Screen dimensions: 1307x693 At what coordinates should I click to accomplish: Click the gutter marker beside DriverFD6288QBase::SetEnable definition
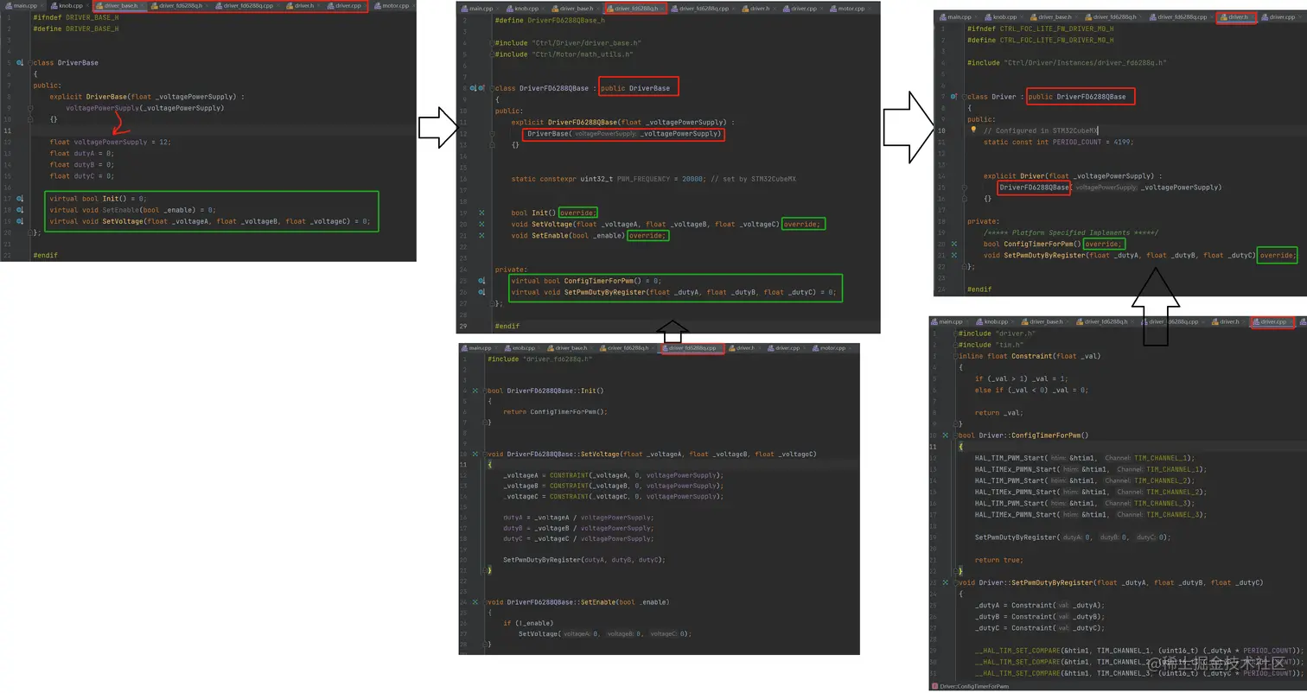click(475, 602)
